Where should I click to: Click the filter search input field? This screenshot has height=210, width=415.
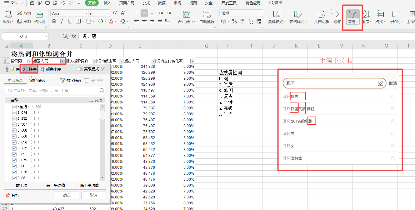click(x=52, y=91)
